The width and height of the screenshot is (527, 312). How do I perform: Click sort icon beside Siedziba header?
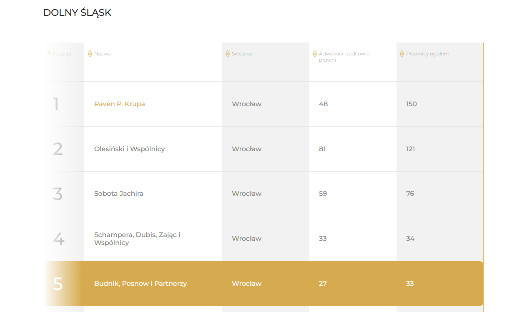(x=228, y=54)
